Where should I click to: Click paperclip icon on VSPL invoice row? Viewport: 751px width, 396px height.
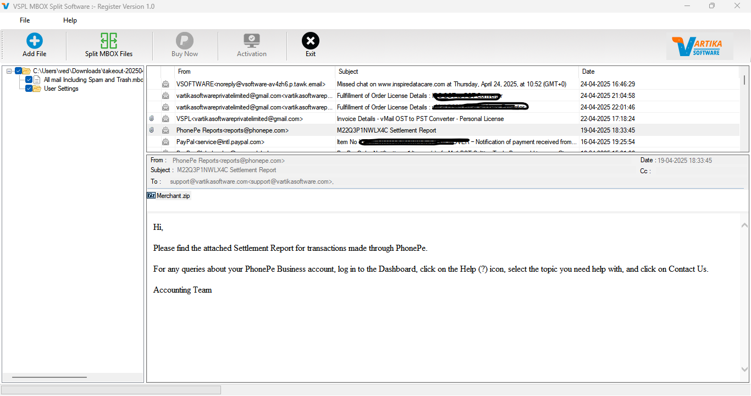152,119
